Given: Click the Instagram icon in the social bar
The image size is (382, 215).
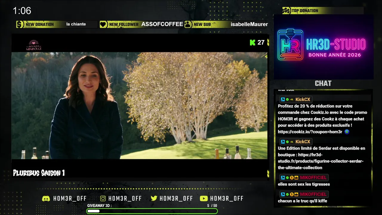Looking at the screenshot, I should pyautogui.click(x=103, y=199).
